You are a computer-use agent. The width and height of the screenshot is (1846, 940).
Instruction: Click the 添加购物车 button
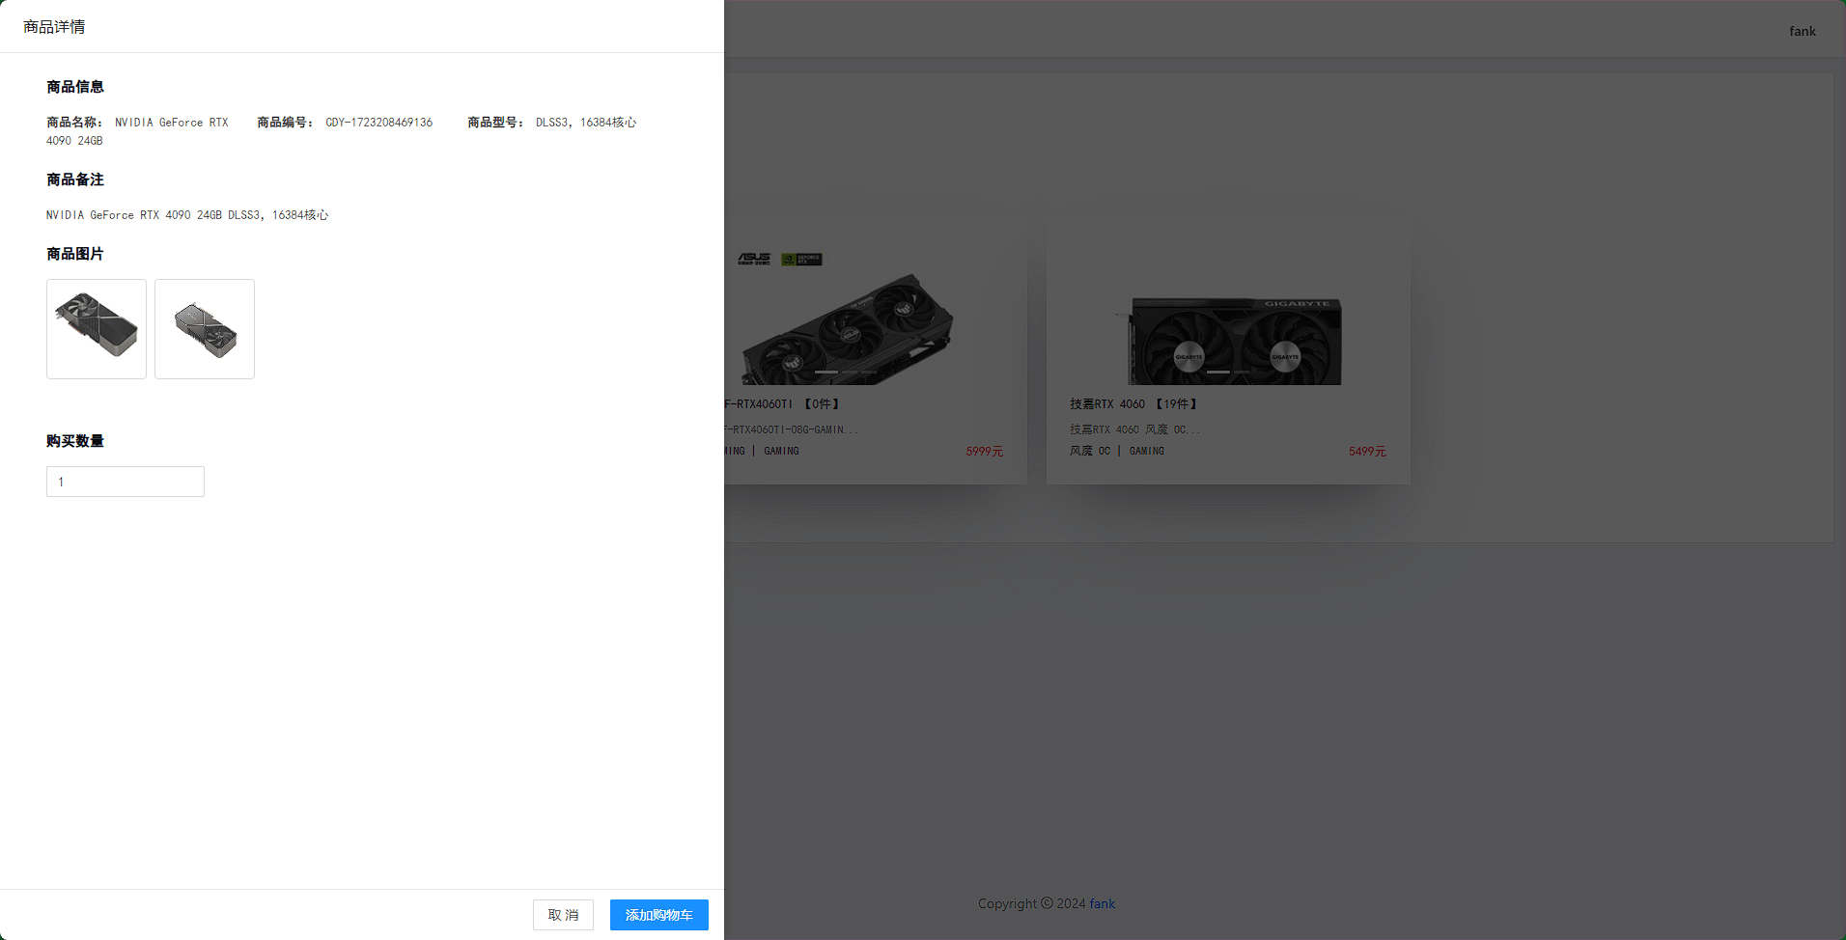pos(658,915)
